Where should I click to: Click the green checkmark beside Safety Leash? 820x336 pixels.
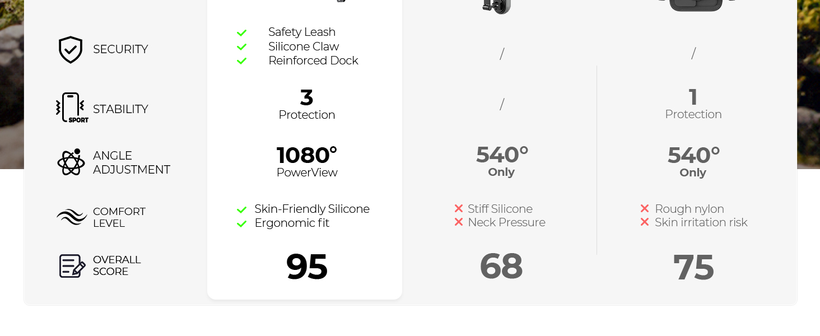pyautogui.click(x=242, y=33)
